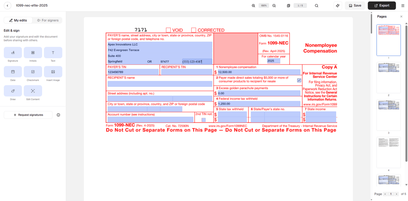Screen dimensions: 408x201
Task: Select the Checkmark tool
Action: [33, 72]
